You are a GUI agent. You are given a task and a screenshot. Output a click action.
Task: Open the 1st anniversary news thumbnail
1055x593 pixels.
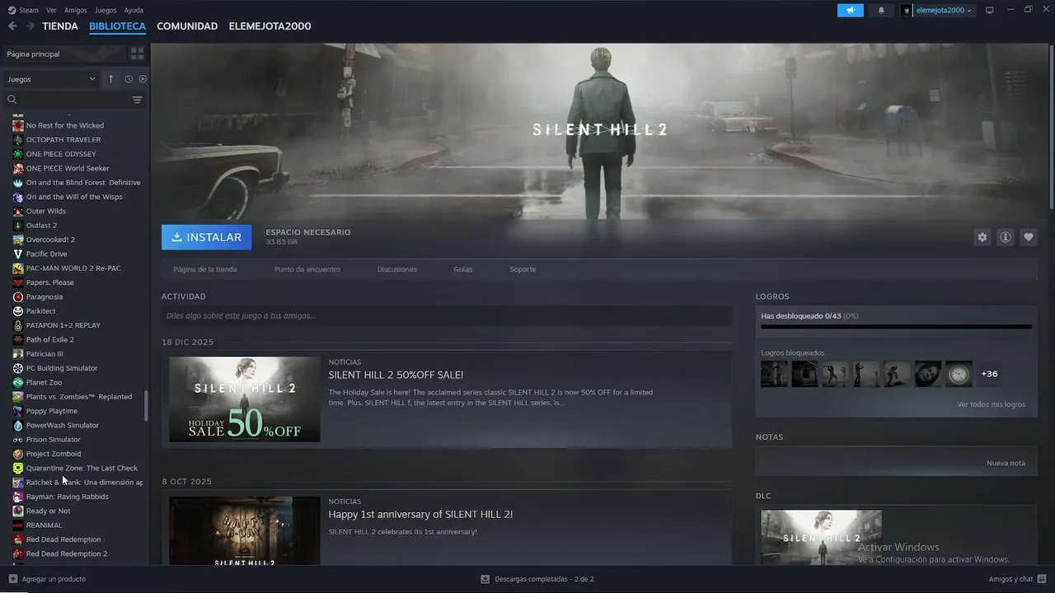[x=245, y=530]
